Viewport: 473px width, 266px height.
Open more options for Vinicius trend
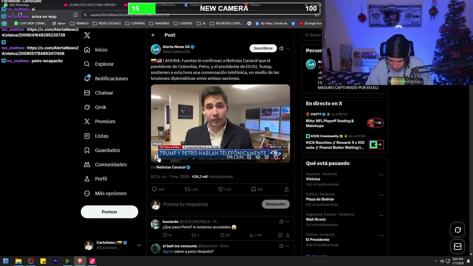(381, 175)
